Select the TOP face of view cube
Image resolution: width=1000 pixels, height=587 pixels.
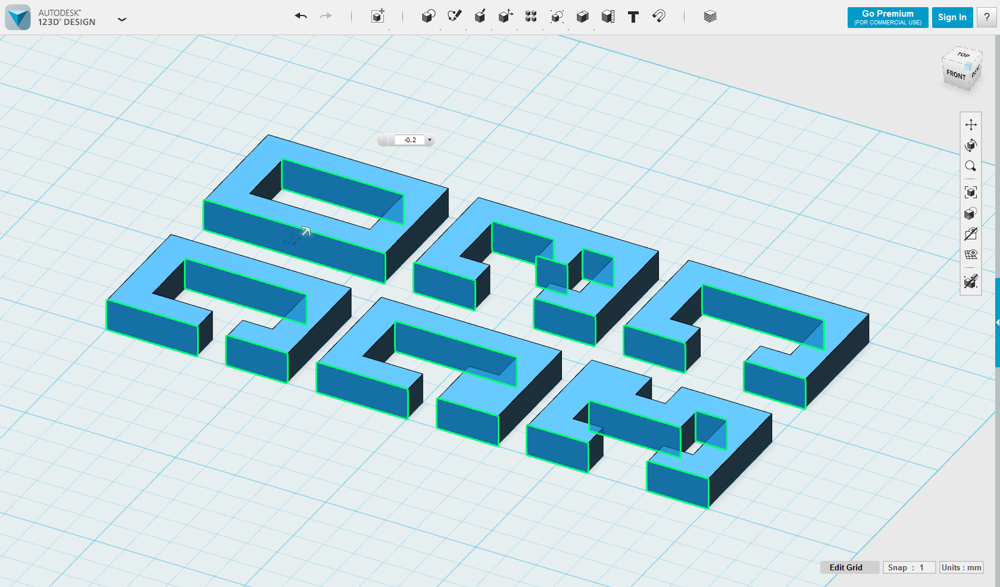click(962, 55)
